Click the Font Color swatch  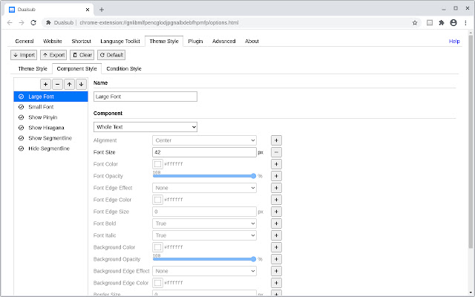(157, 164)
